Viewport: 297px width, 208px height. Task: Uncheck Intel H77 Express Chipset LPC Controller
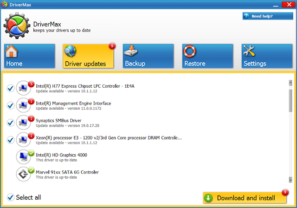[11, 88]
